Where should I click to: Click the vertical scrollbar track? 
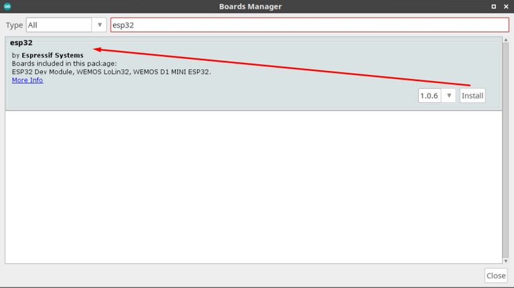(506, 150)
